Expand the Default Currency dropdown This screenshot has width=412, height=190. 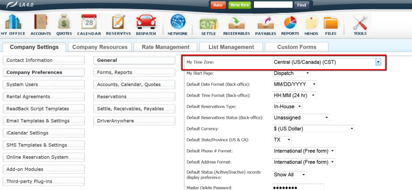[313, 129]
